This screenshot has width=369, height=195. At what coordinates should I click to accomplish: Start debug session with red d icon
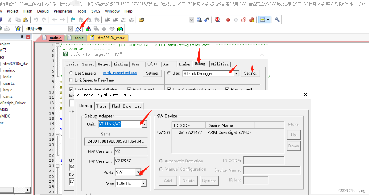click(x=217, y=20)
